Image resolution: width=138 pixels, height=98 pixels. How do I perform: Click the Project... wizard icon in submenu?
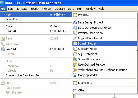click(75, 15)
